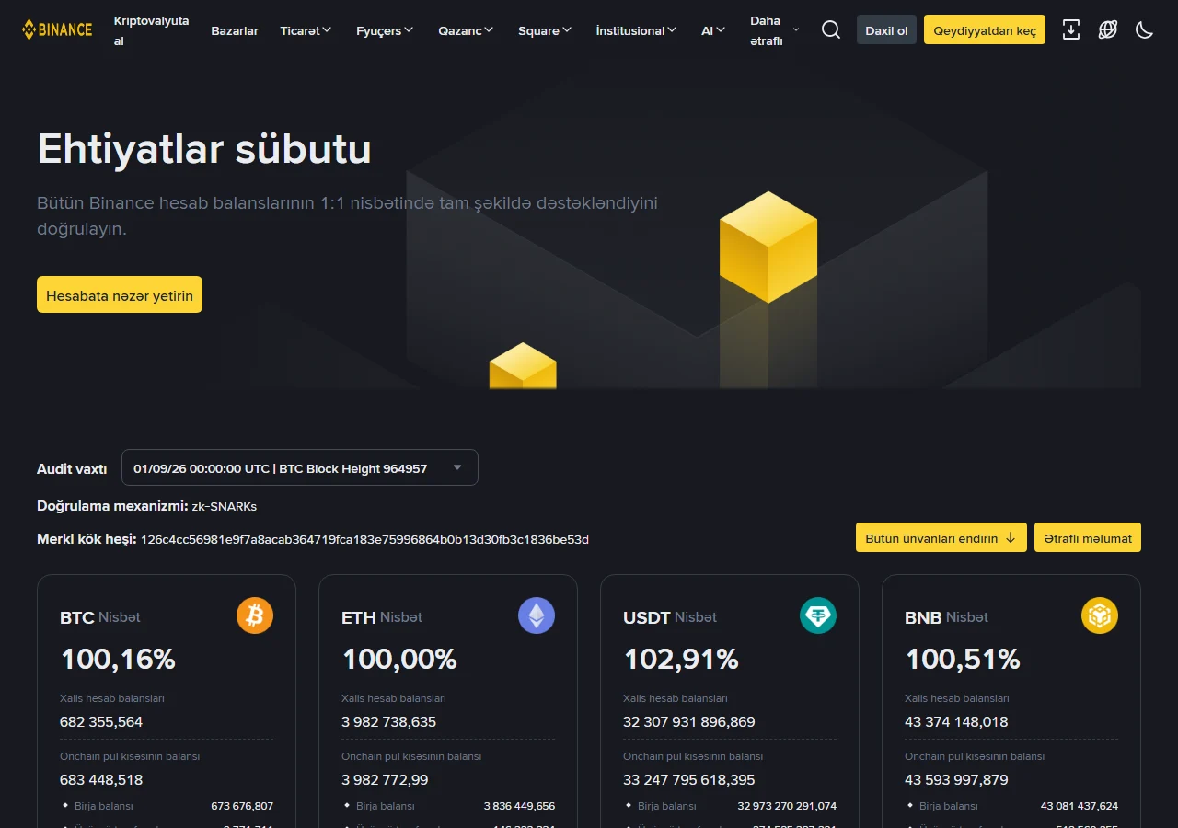
Task: Click BNB net balance 43 374 148,018
Action: (x=956, y=721)
